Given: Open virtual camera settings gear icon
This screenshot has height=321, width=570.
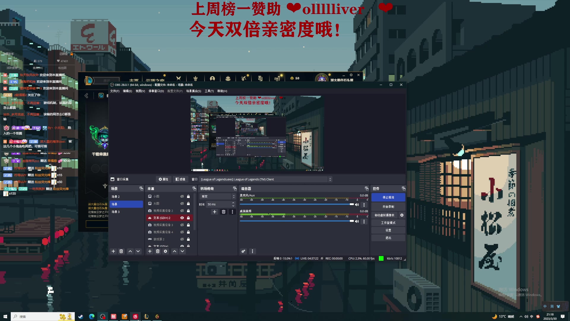Looking at the screenshot, I should coord(402,215).
